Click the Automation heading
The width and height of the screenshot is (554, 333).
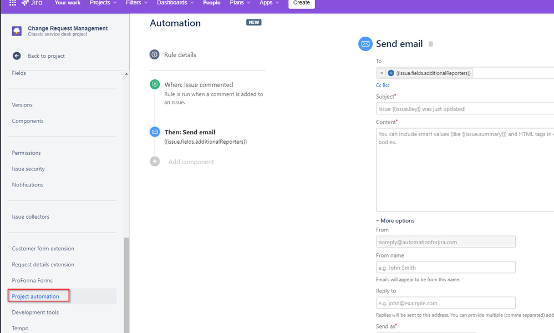point(175,23)
